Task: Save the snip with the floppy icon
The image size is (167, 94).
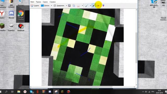Action: [69, 5]
